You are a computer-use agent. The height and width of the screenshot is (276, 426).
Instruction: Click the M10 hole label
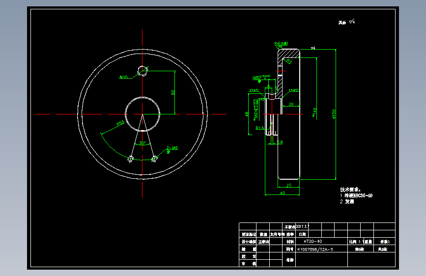click(x=123, y=77)
